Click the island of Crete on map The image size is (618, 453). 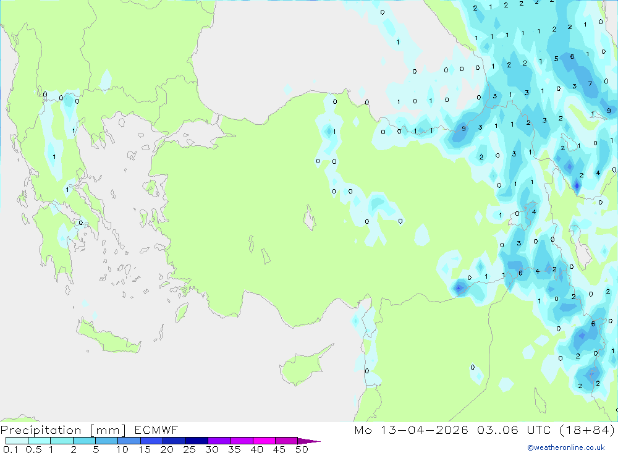click(108, 337)
